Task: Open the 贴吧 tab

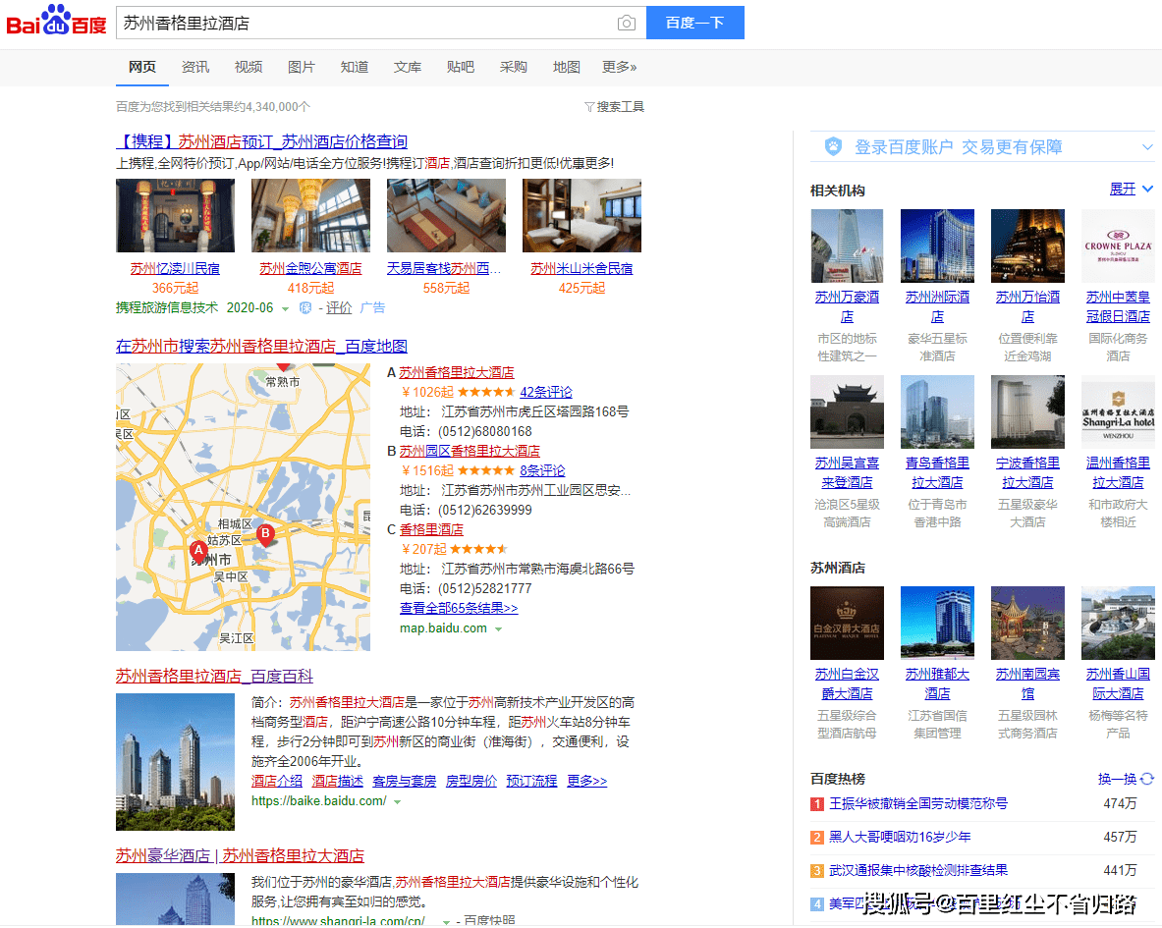Action: click(x=461, y=67)
